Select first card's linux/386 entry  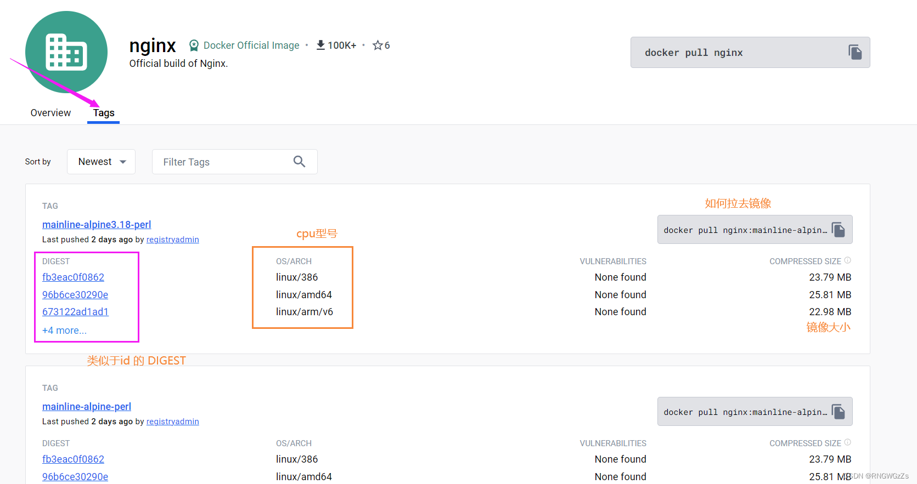pos(297,277)
